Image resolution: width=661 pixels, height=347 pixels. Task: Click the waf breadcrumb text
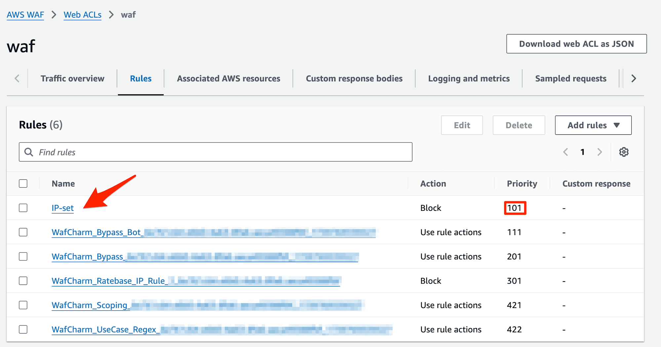click(x=128, y=15)
